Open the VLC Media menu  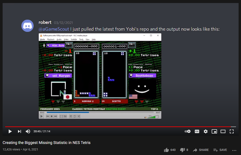coord(42,39)
